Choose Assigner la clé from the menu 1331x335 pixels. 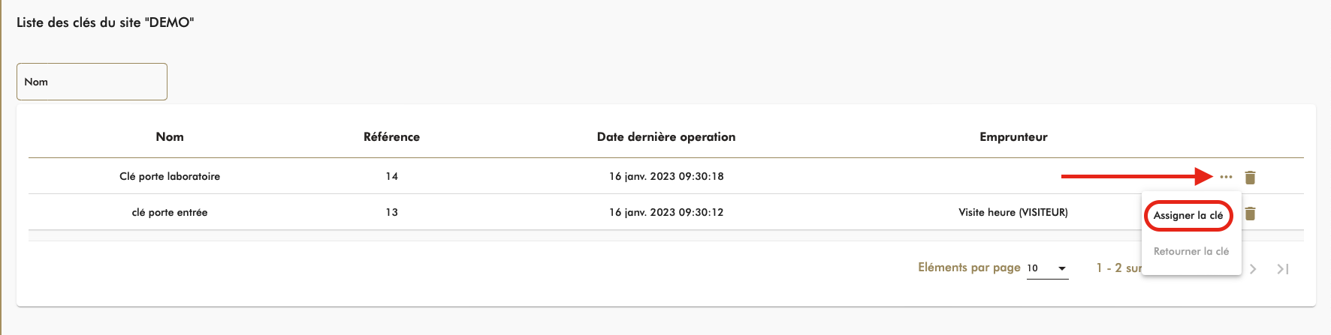click(1188, 216)
